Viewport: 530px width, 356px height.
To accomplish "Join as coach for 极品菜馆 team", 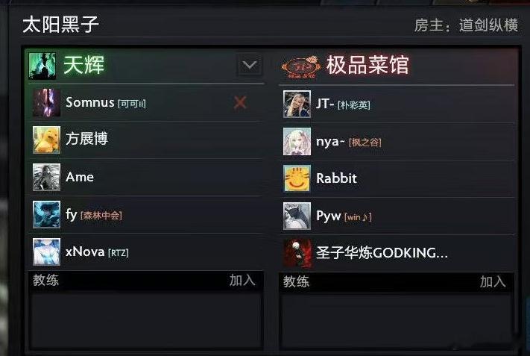I will point(493,281).
